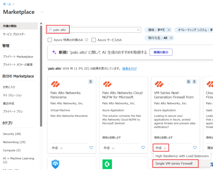Click the AI sparkle icon in banner
Viewport: 213px width, 170px height.
[x=54, y=52]
